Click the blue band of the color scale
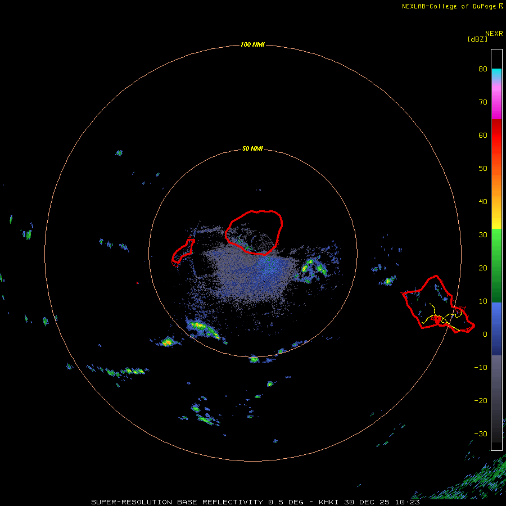Viewport: 506px width, 506px height. [x=496, y=329]
